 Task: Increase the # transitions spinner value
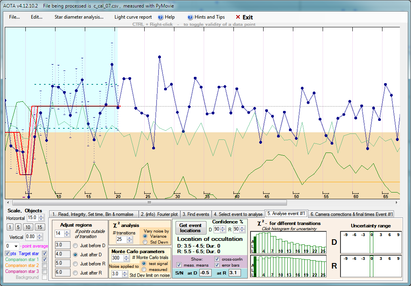point(130,238)
